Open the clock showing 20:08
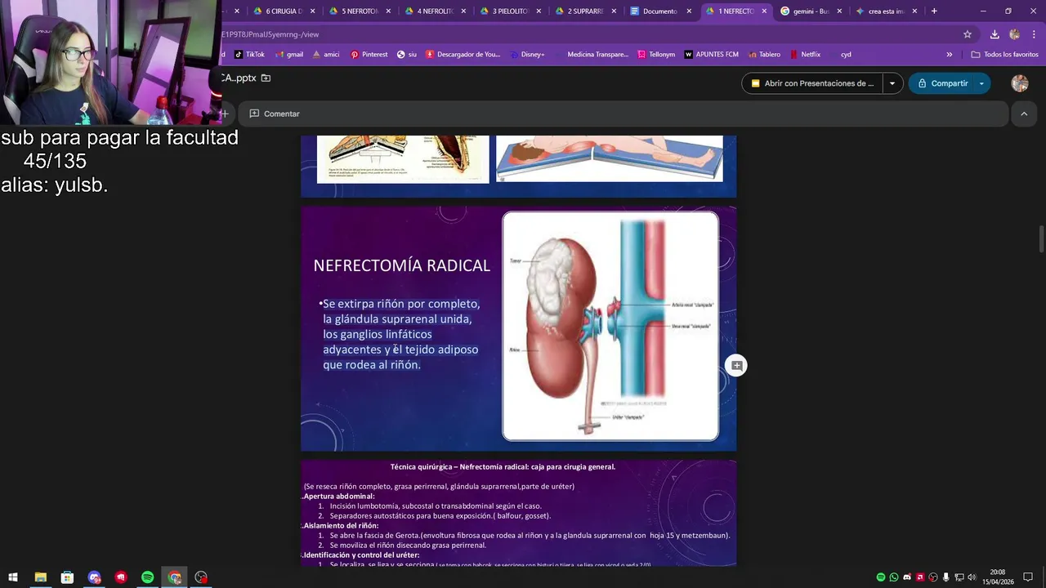The width and height of the screenshot is (1046, 588). tap(999, 577)
